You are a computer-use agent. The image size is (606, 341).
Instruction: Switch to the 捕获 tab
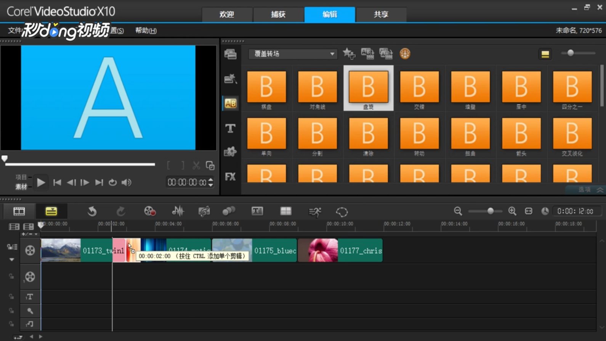click(x=278, y=14)
